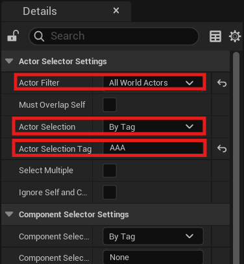Switch to the Details tab

40,11
